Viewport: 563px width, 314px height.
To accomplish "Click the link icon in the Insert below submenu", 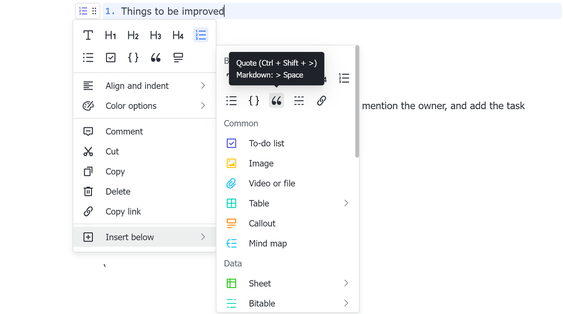I will (x=322, y=101).
